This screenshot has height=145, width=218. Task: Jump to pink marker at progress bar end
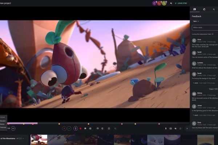[33, 124]
